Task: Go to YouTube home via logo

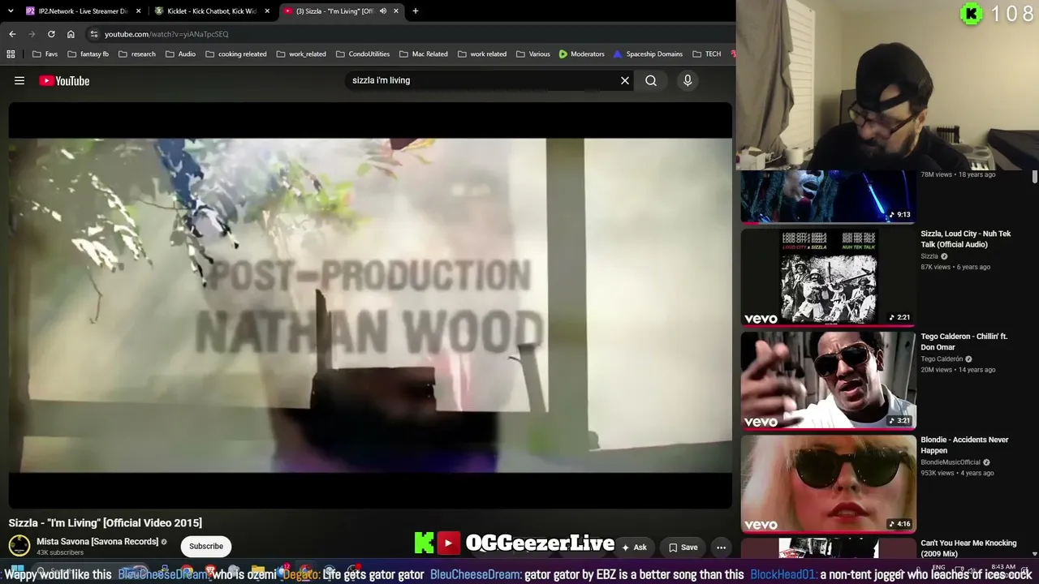Action: 64,80
